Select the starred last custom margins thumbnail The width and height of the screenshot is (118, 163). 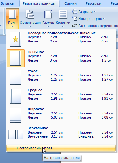point(15,39)
